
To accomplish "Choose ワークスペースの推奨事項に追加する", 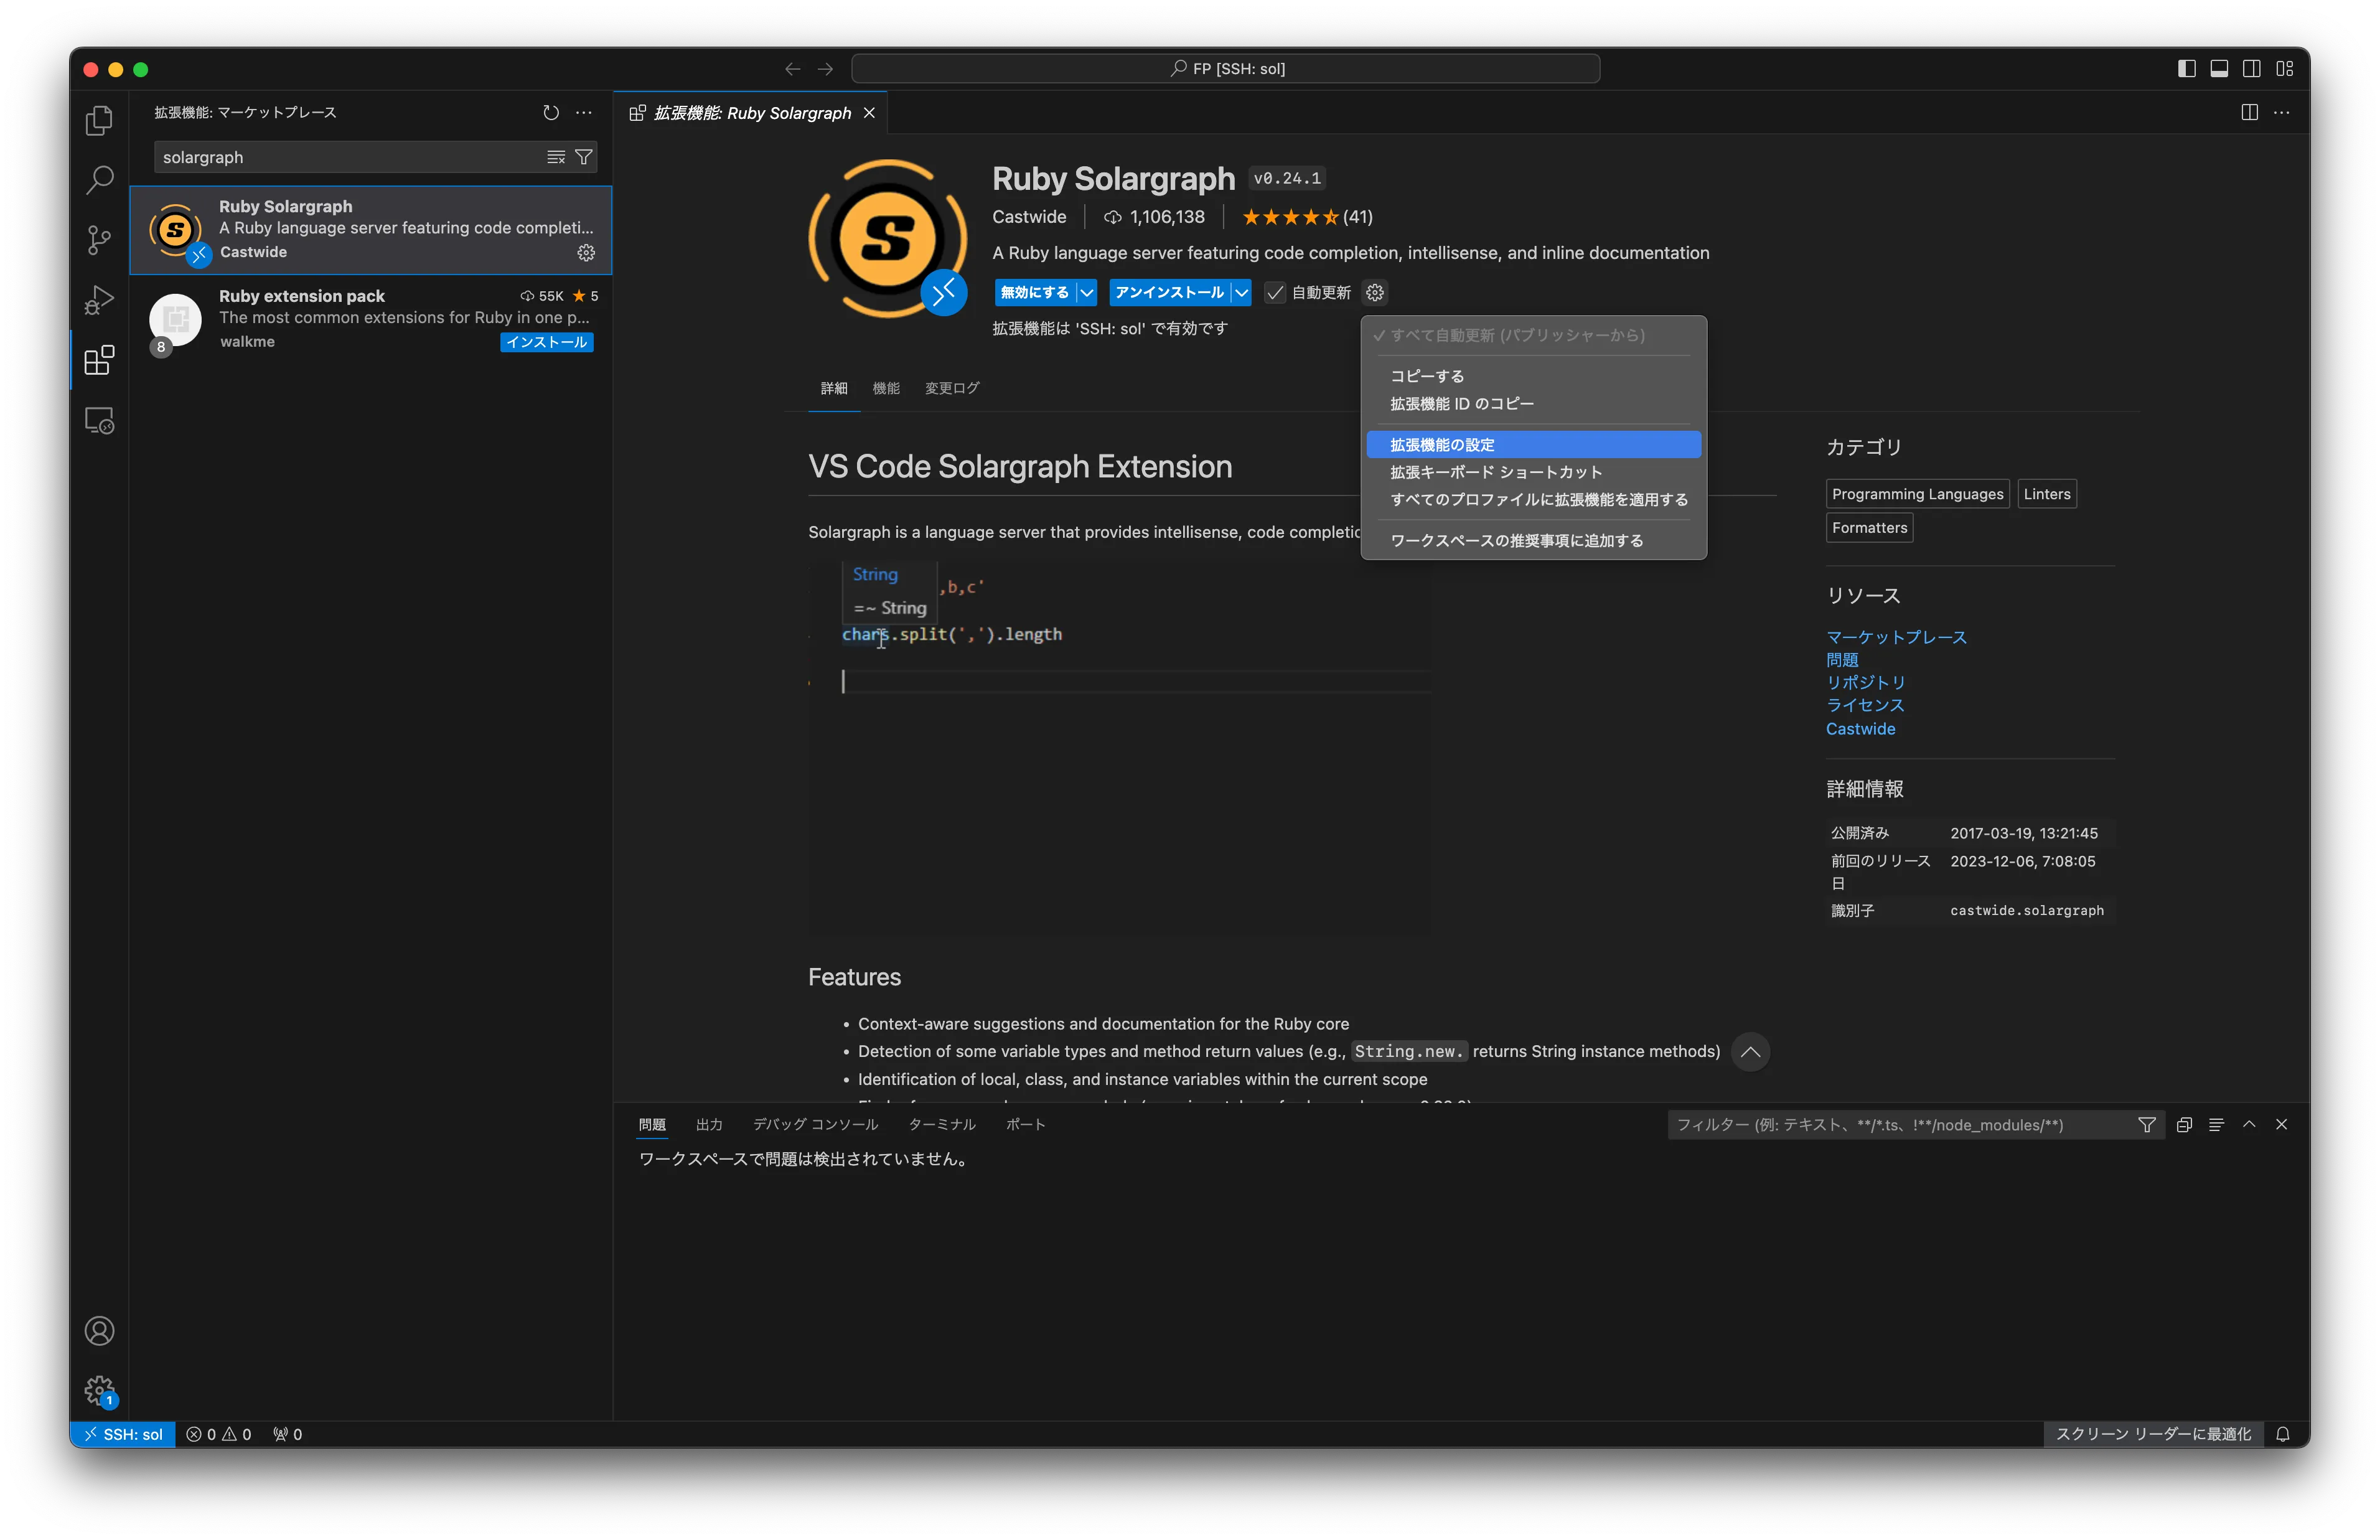I will click(x=1532, y=540).
